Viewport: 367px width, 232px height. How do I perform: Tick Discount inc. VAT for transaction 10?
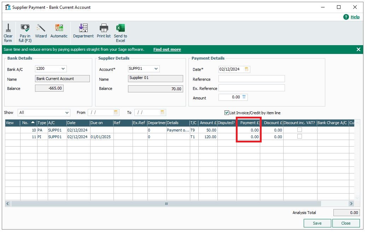pos(299,130)
